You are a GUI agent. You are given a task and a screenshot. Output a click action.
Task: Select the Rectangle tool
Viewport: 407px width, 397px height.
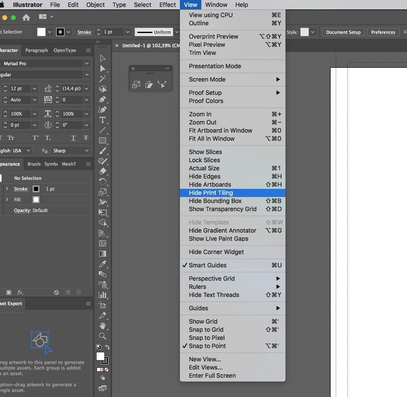coord(103,140)
